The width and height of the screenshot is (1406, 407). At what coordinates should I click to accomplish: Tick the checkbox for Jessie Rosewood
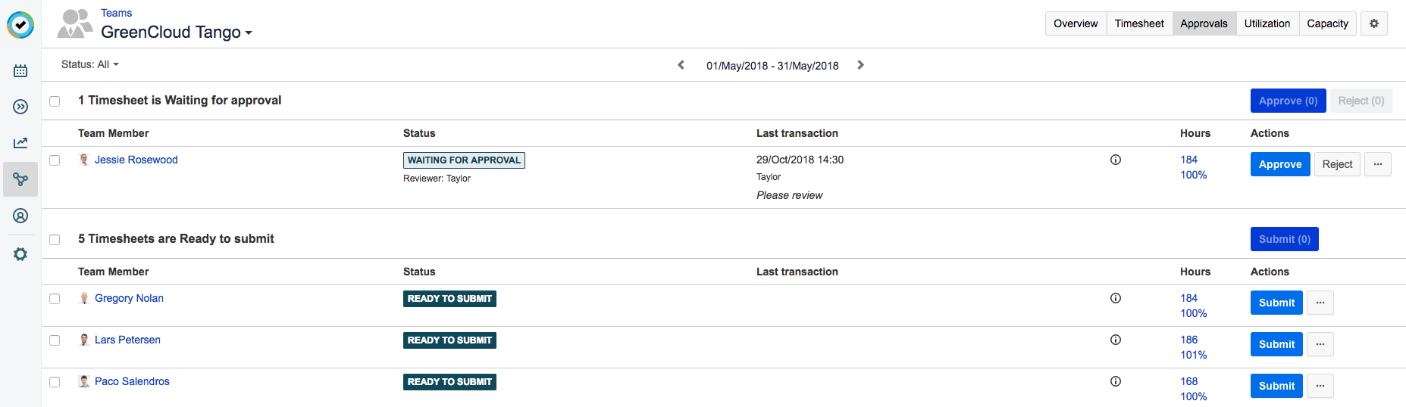[55, 160]
